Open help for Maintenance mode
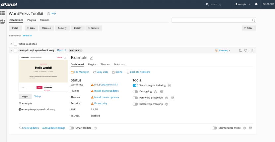 244,128
